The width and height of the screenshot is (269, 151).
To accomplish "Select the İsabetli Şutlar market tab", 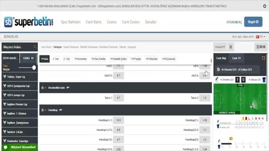I will (x=119, y=59).
